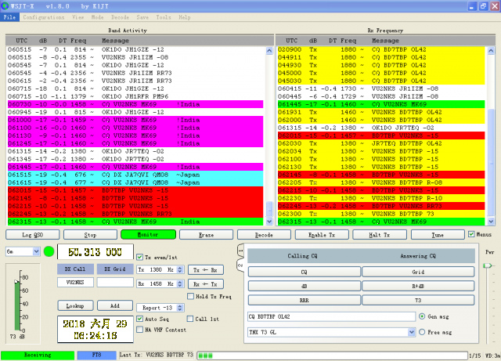Open the Configurations menu
The image size is (501, 361).
coord(44,17)
